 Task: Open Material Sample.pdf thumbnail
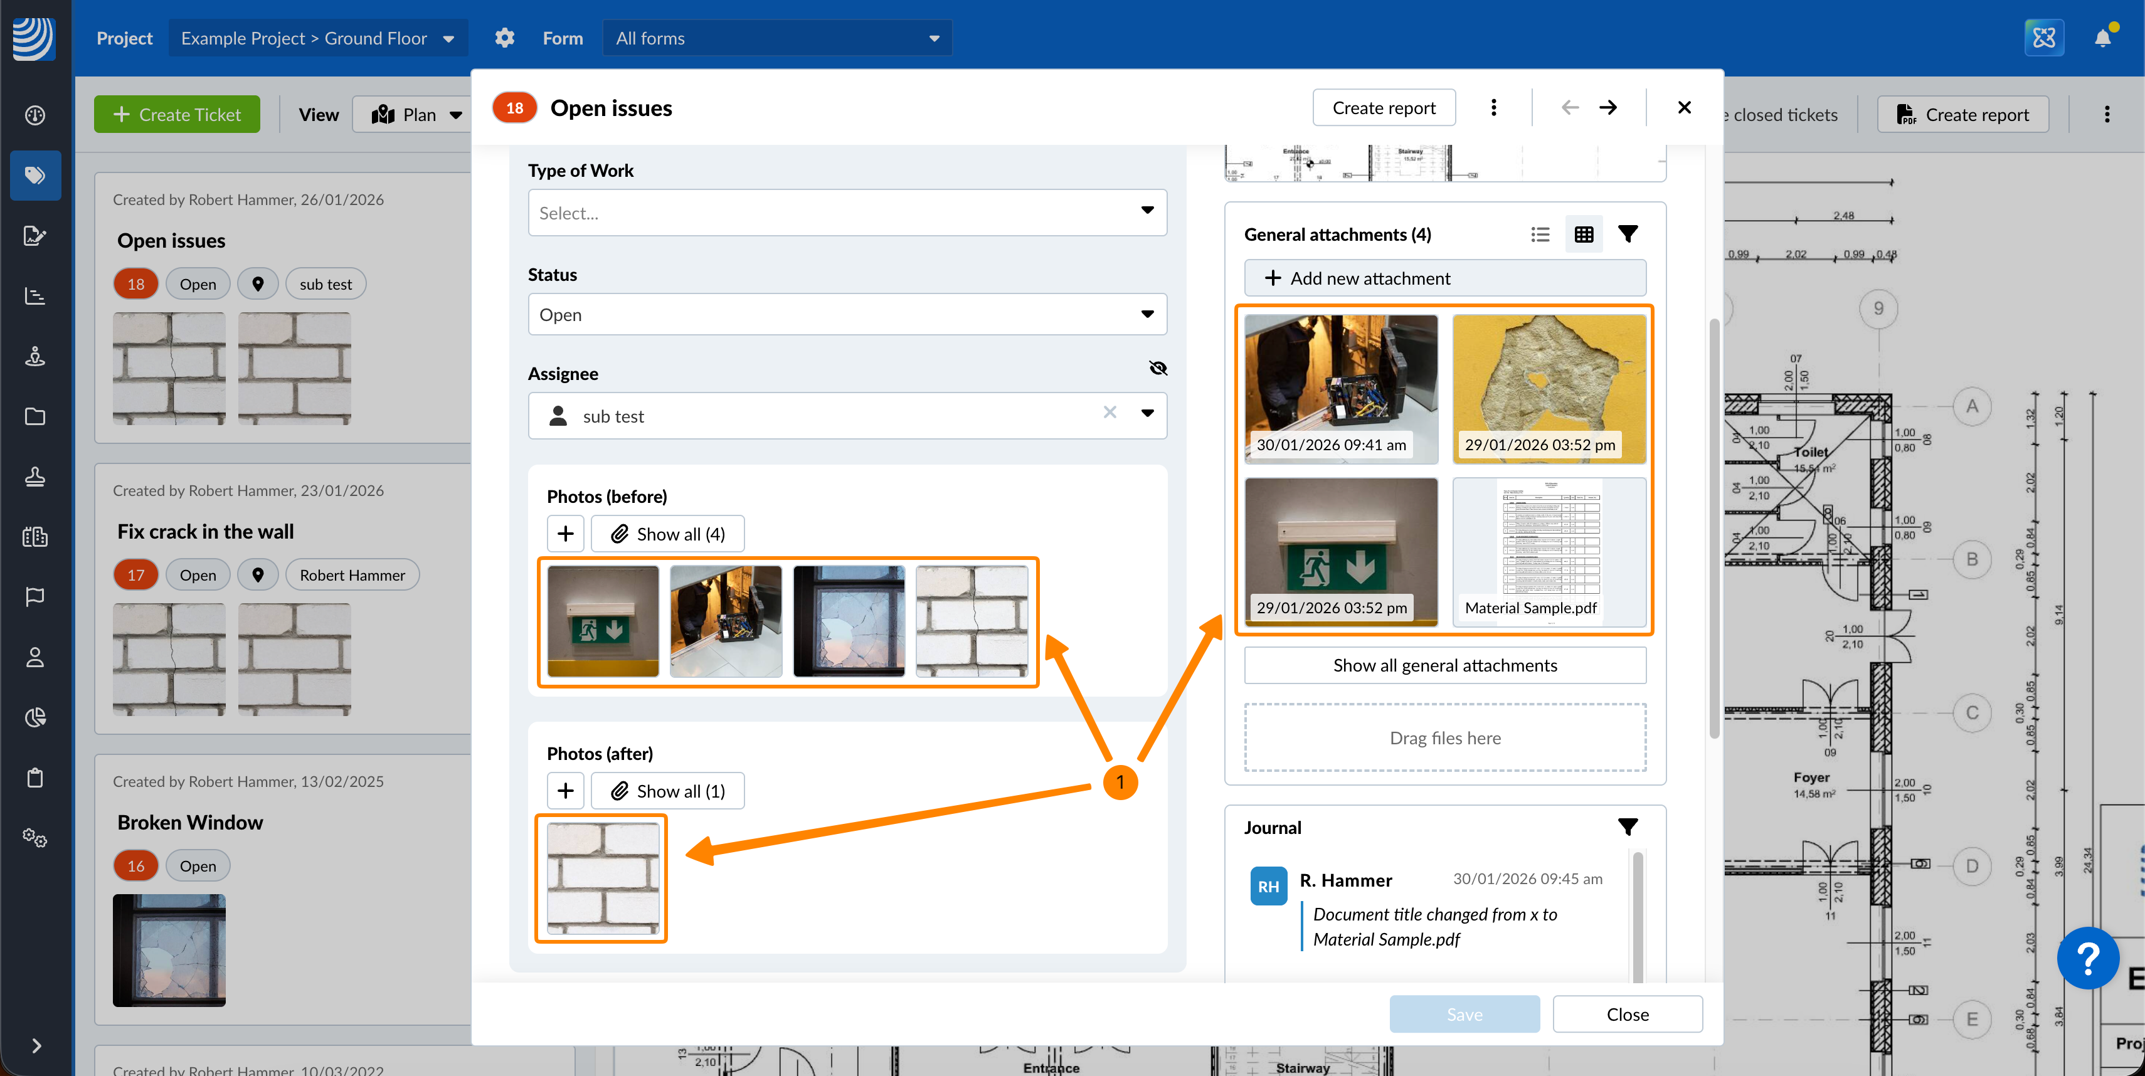(x=1548, y=551)
